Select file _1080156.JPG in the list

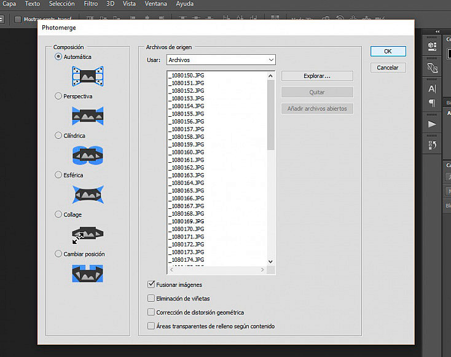point(186,122)
